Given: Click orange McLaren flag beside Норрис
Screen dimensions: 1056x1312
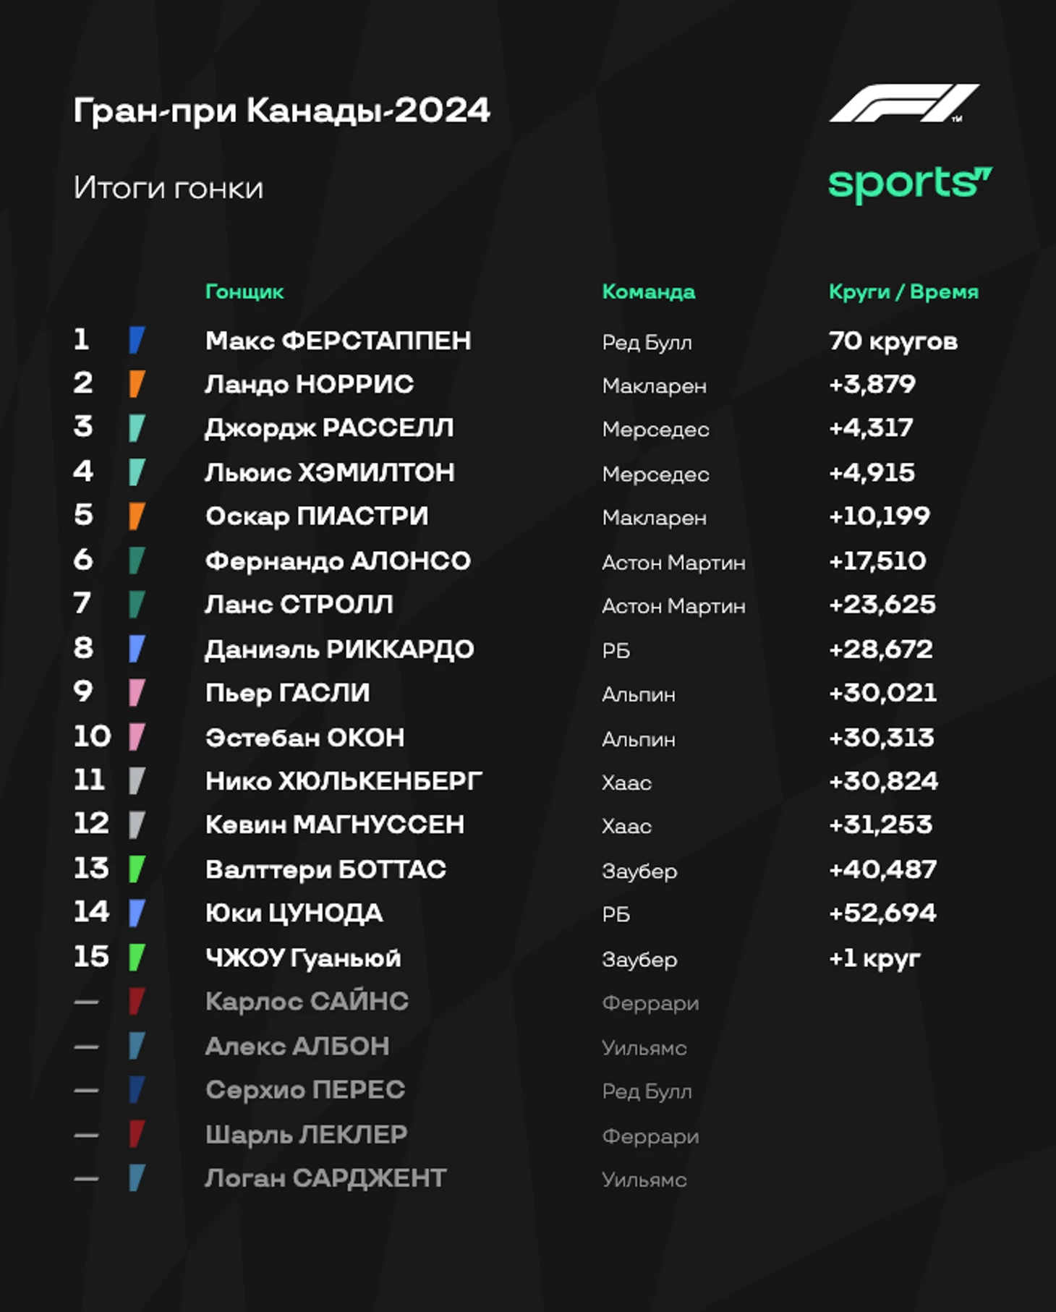Looking at the screenshot, I should click(x=137, y=384).
